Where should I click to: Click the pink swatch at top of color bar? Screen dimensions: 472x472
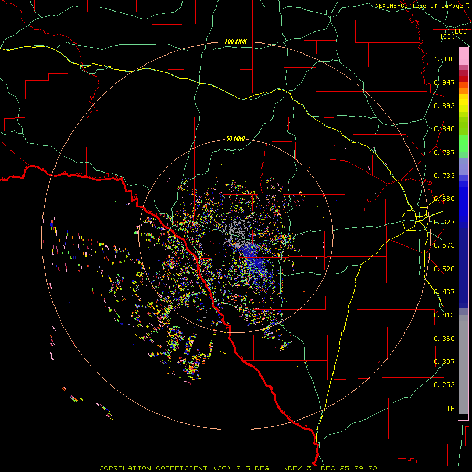click(x=463, y=56)
